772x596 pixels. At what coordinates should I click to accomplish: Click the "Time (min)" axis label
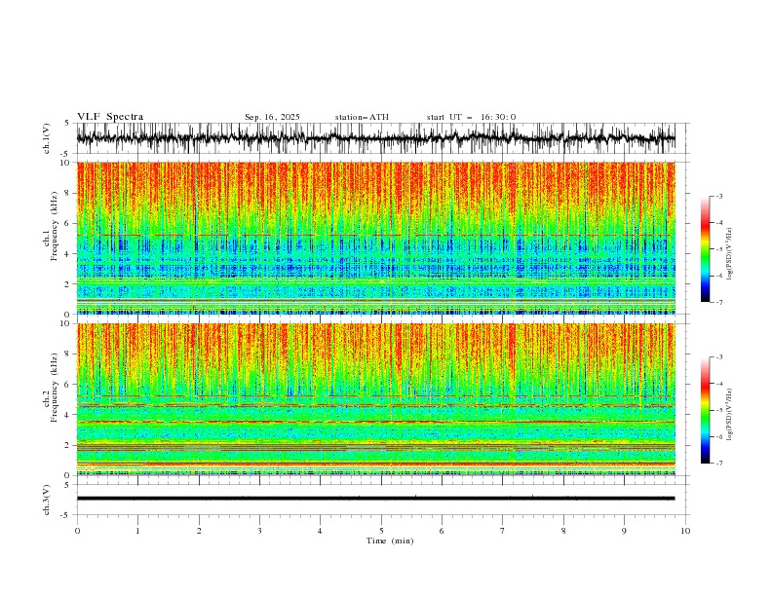(390, 540)
